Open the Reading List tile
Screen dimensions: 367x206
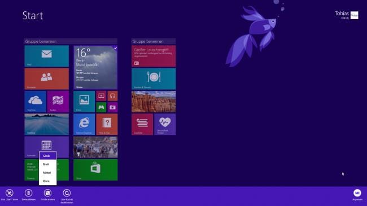142,124
